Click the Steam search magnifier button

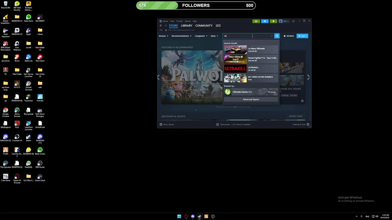(x=277, y=36)
